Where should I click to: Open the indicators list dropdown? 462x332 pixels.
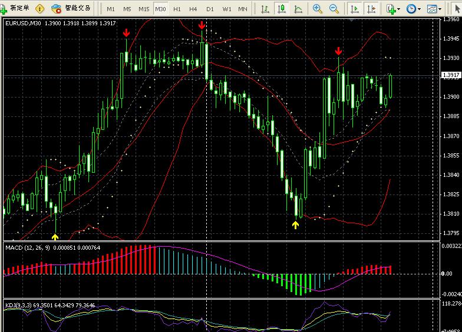[x=393, y=9]
